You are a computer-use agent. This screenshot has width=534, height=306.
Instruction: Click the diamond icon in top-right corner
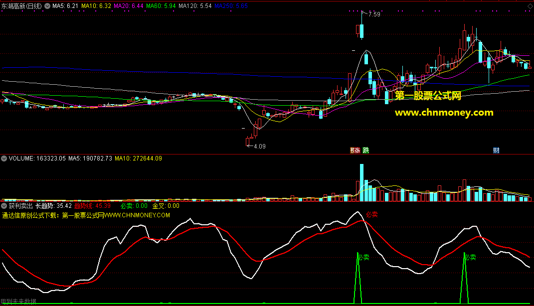coord(530,6)
